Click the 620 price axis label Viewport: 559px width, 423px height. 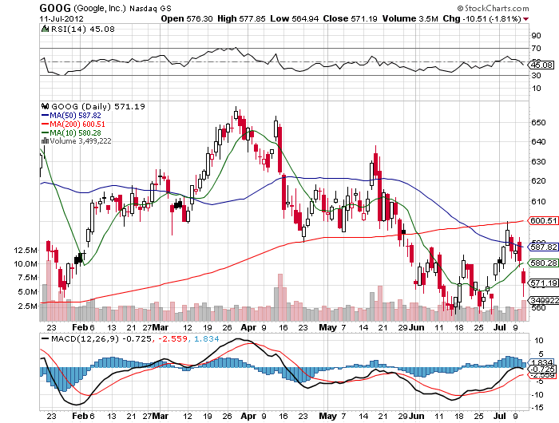538,181
